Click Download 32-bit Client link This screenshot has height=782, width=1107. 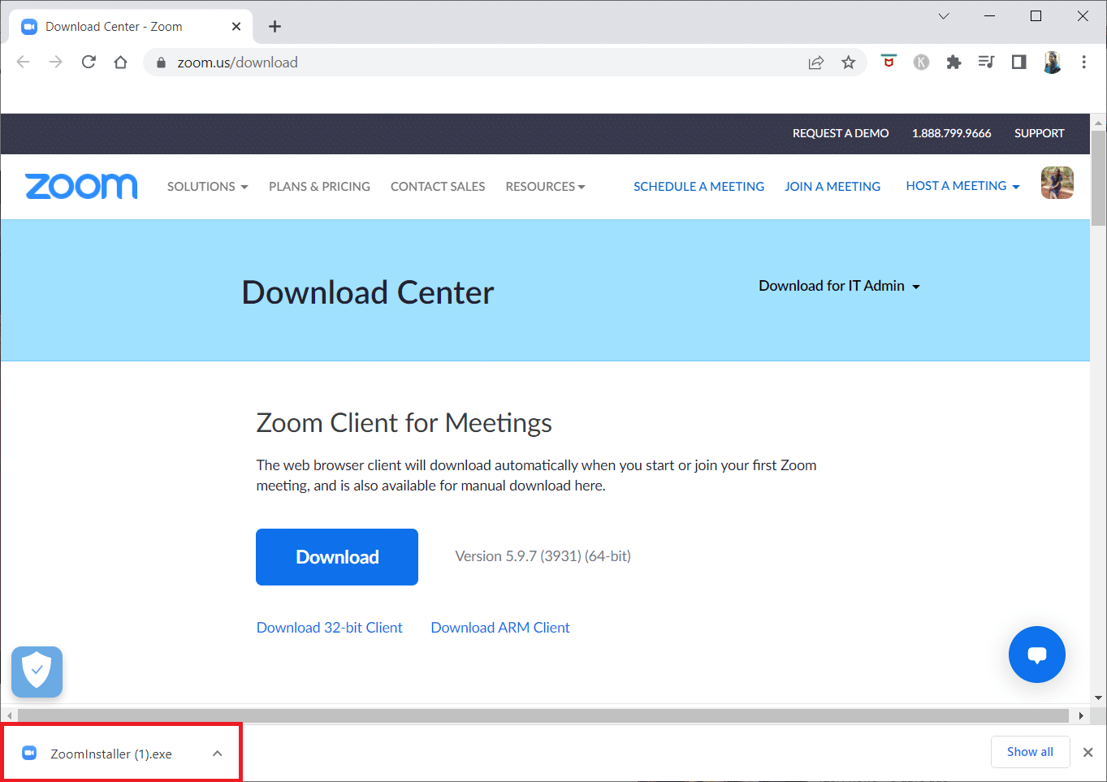tap(330, 628)
